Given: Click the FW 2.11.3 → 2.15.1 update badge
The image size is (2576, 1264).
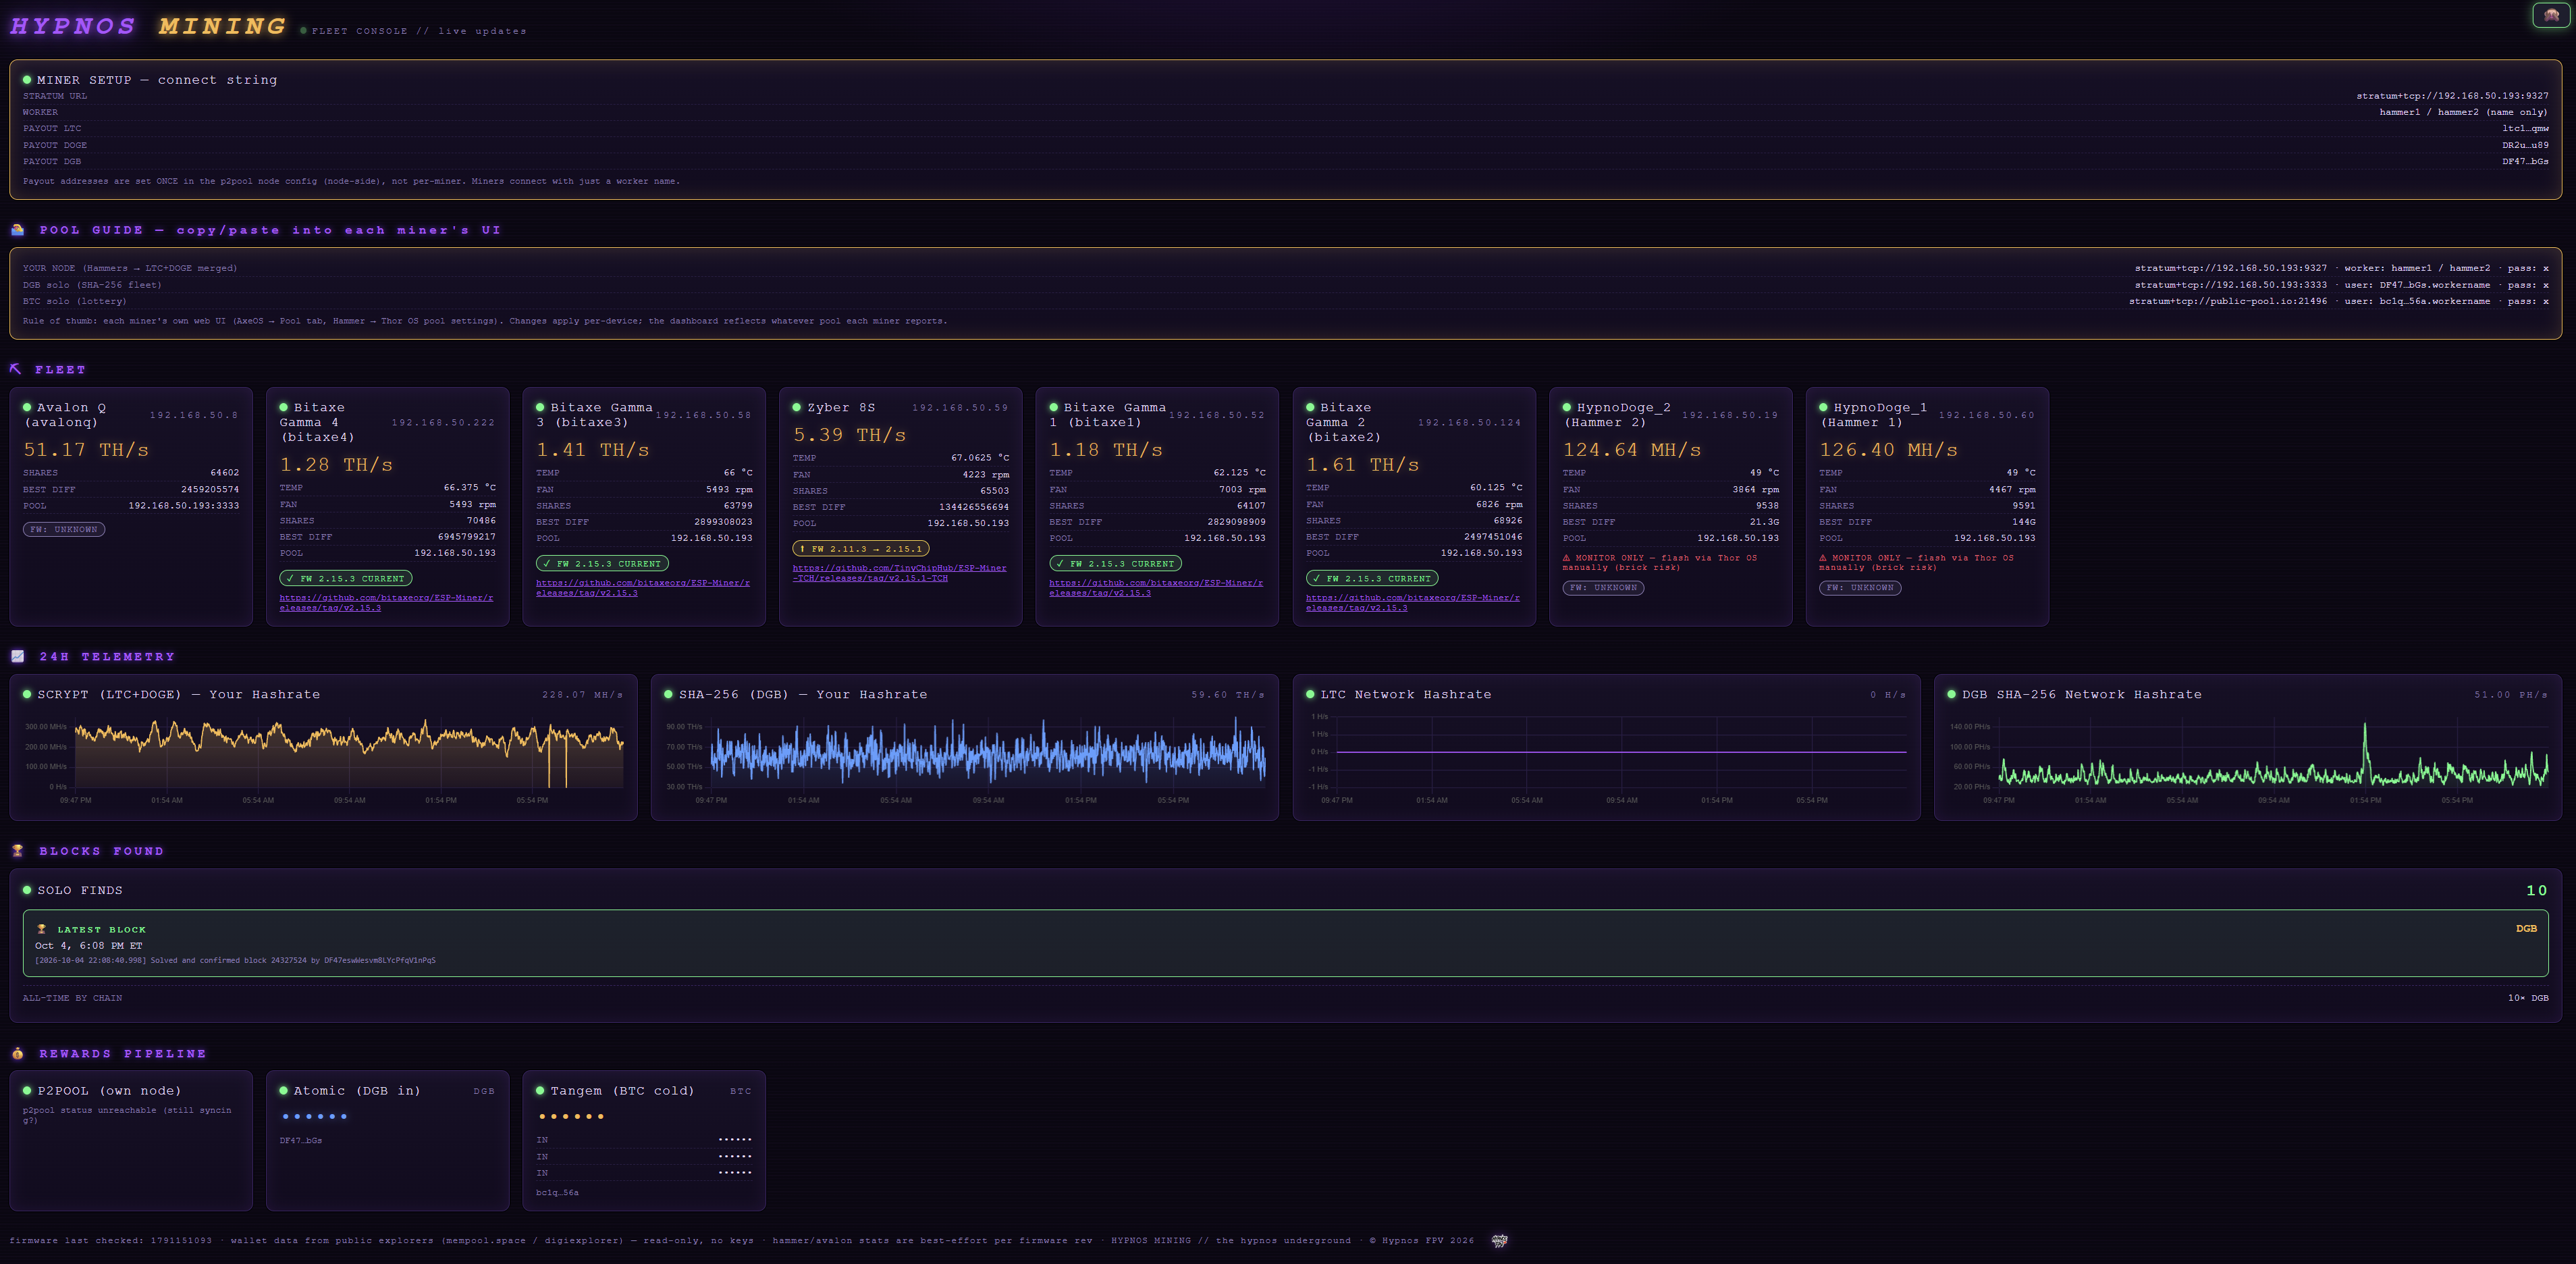Looking at the screenshot, I should (861, 548).
